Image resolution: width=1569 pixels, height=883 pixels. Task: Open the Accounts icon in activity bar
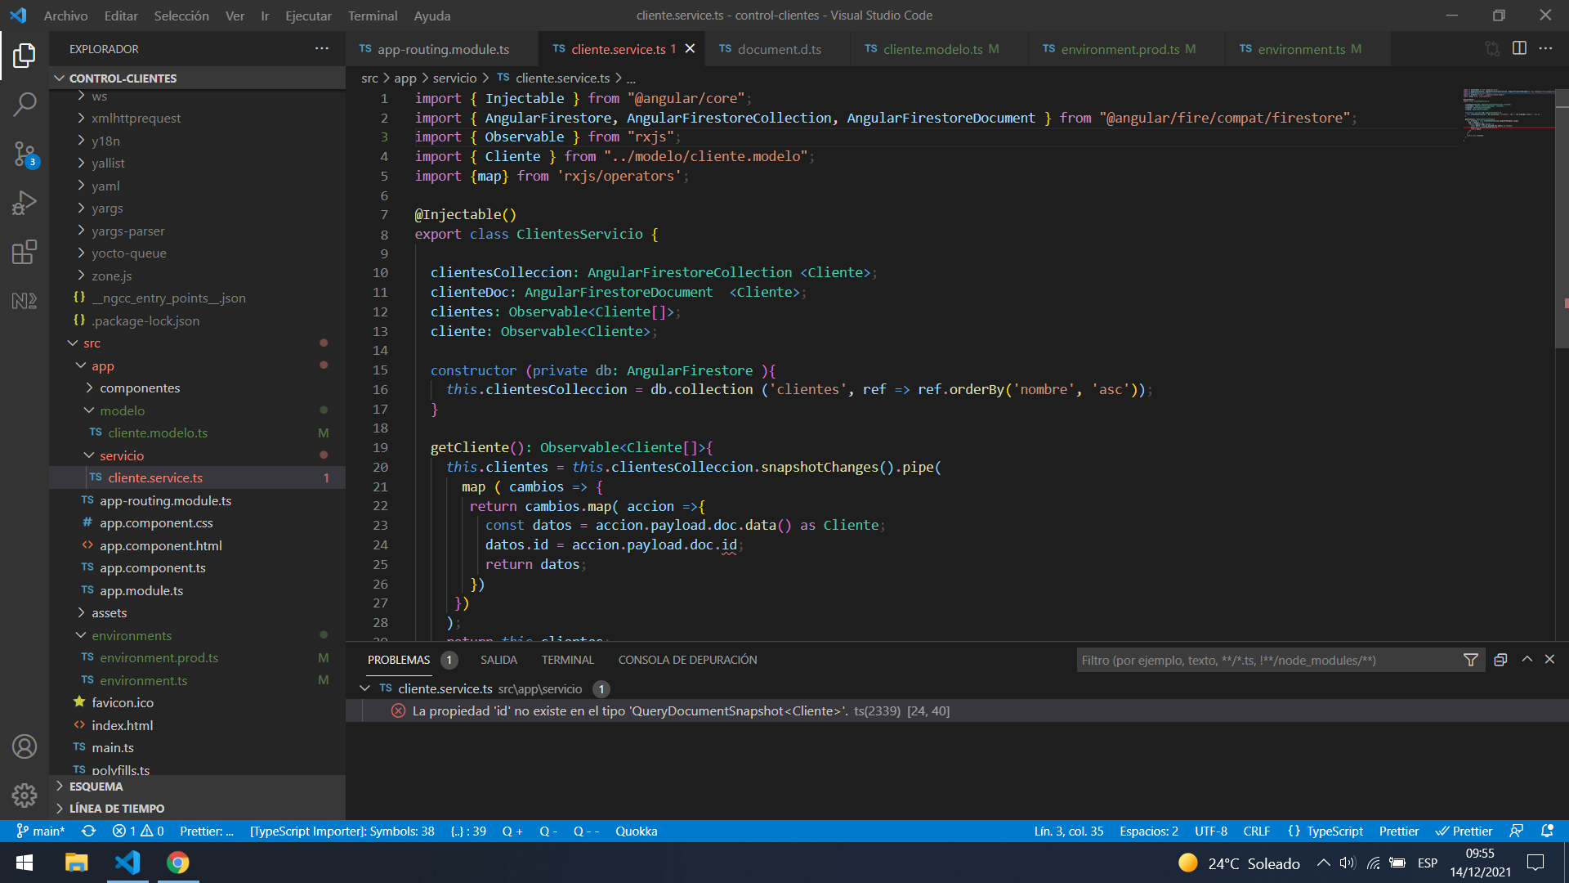[25, 746]
